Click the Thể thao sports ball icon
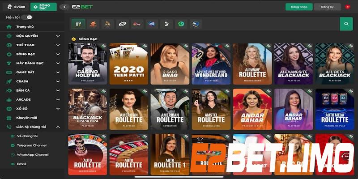The width and height of the screenshot is (358, 179). (9, 45)
